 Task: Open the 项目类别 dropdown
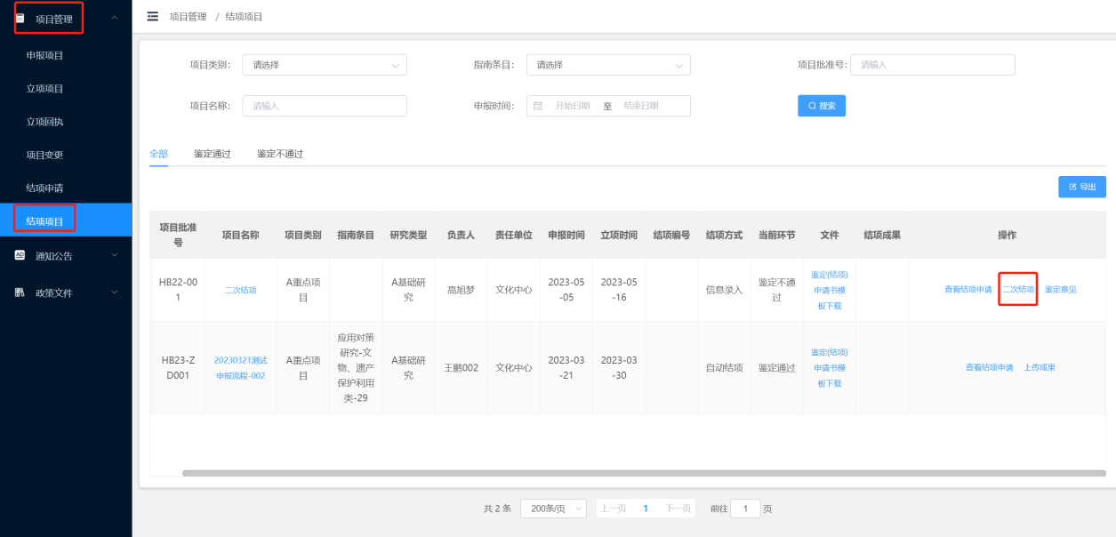[324, 65]
